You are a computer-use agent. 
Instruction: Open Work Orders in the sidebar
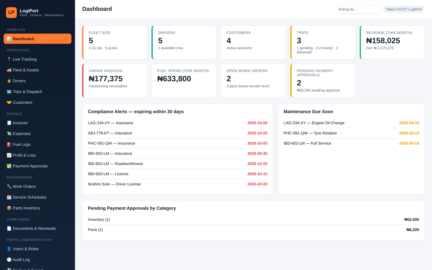(37, 186)
